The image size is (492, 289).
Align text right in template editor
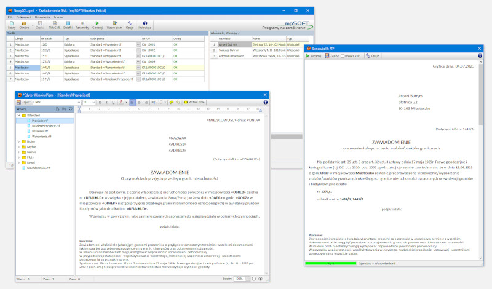tap(146, 102)
